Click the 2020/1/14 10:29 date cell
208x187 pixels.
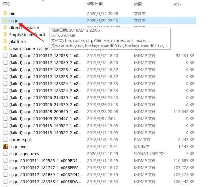pyautogui.click(x=102, y=154)
